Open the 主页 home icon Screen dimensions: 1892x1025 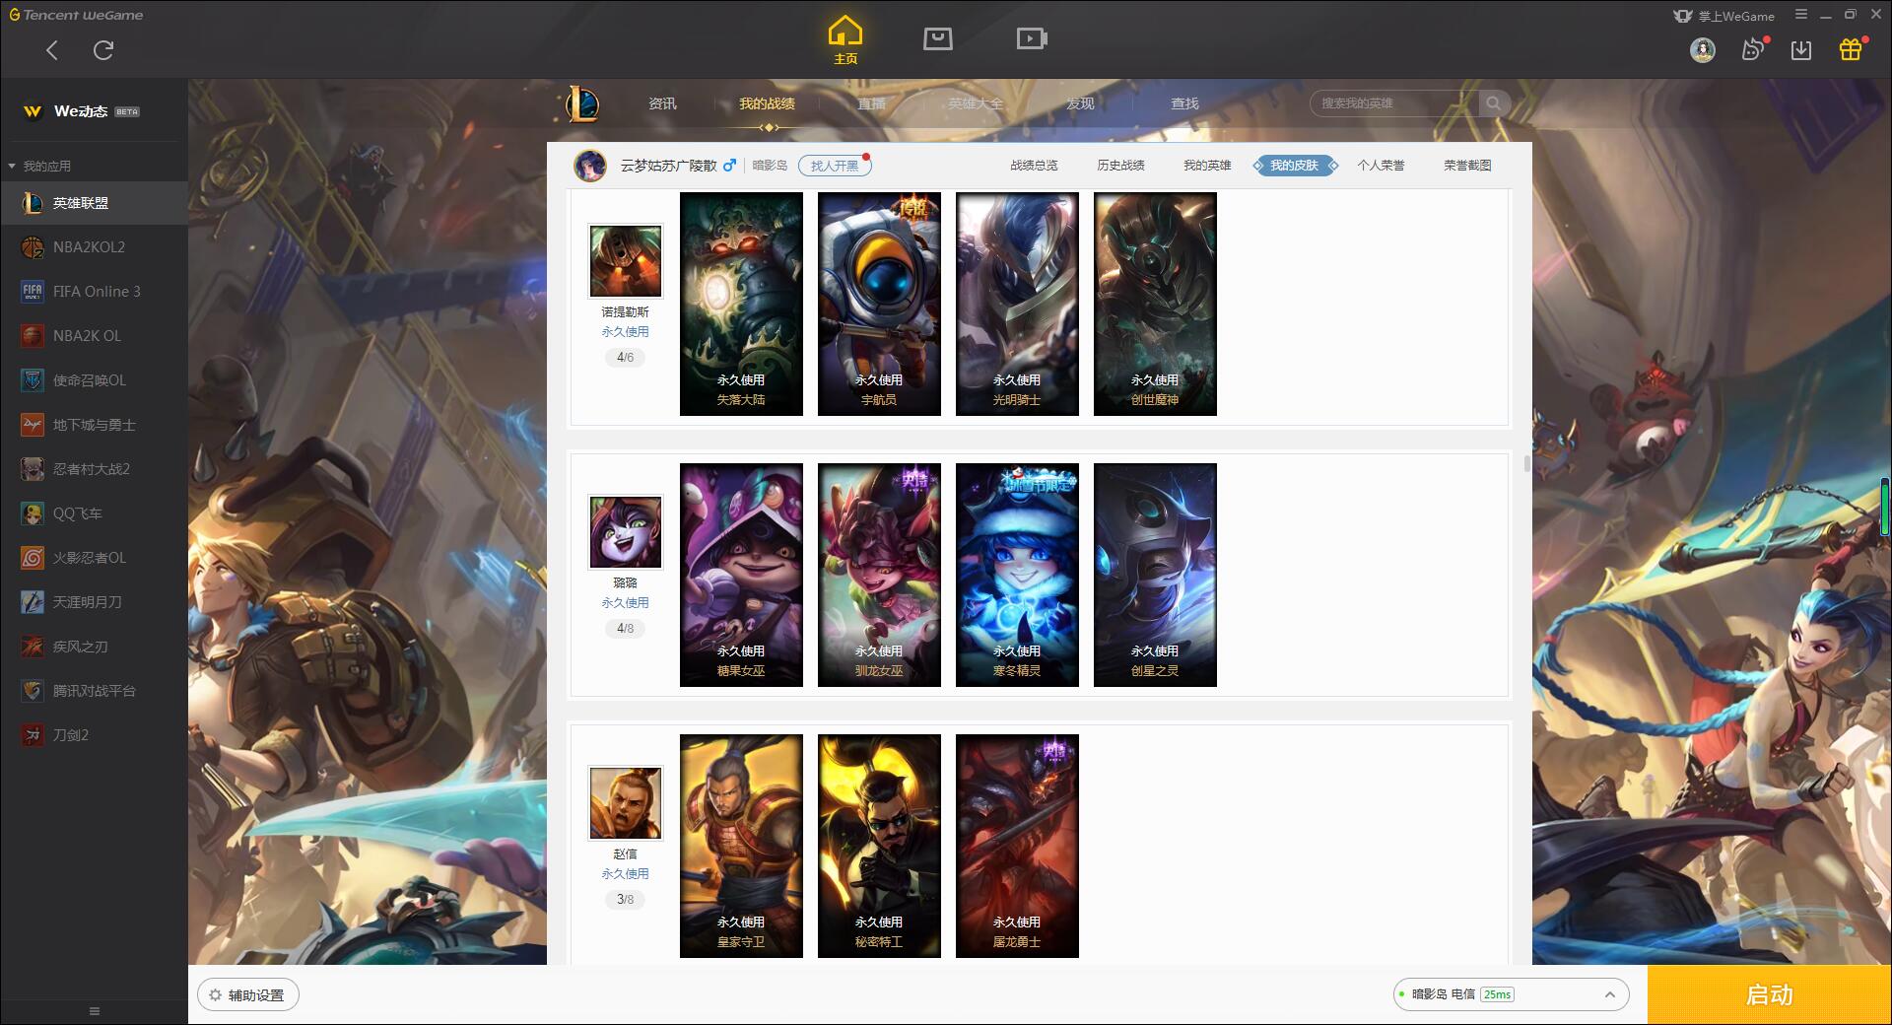pos(845,39)
